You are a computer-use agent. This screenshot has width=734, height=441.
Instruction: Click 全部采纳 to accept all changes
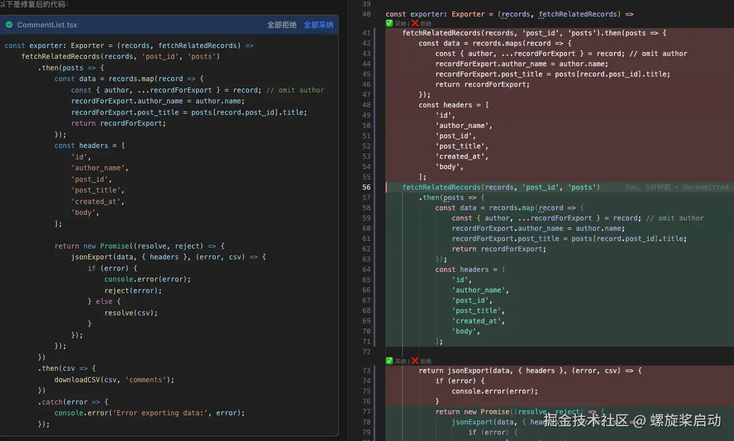tap(319, 25)
